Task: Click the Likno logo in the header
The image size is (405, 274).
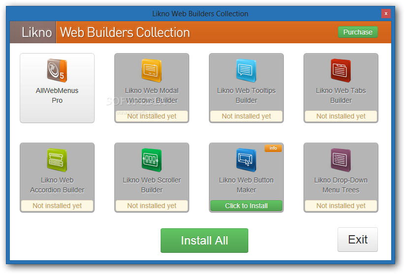Action: 36,32
